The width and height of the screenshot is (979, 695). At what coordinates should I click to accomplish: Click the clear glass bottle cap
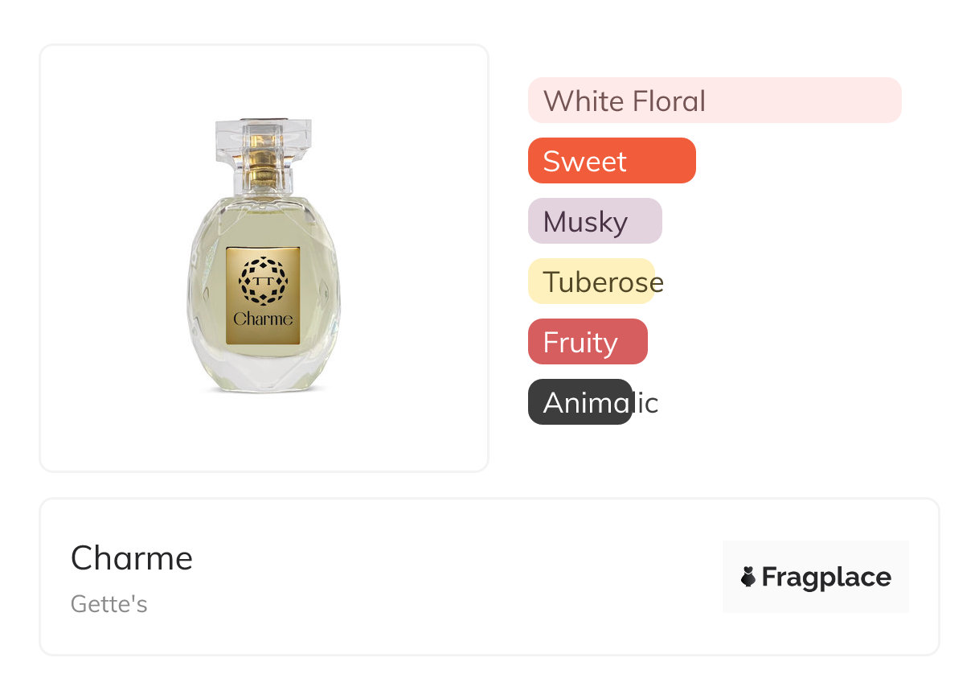[263, 137]
